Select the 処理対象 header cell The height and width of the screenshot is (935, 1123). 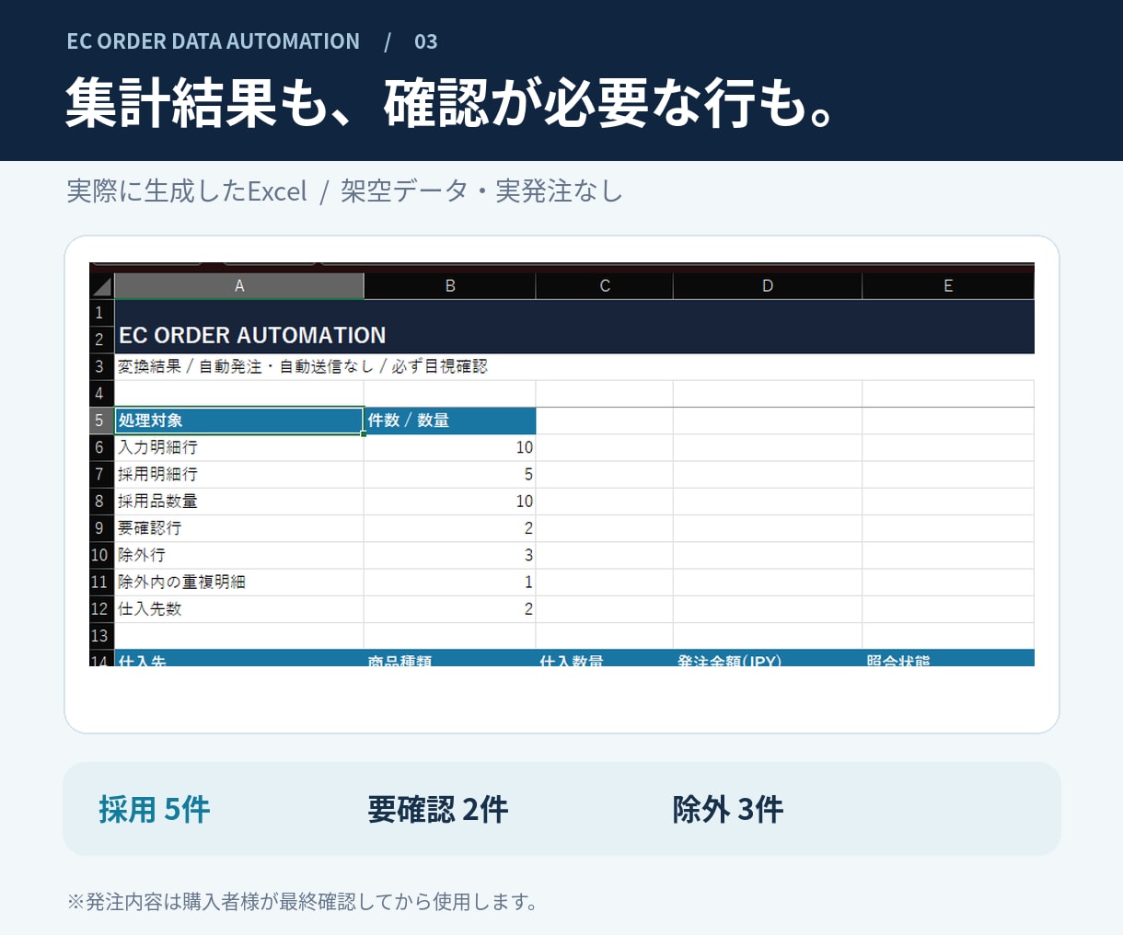pos(239,421)
